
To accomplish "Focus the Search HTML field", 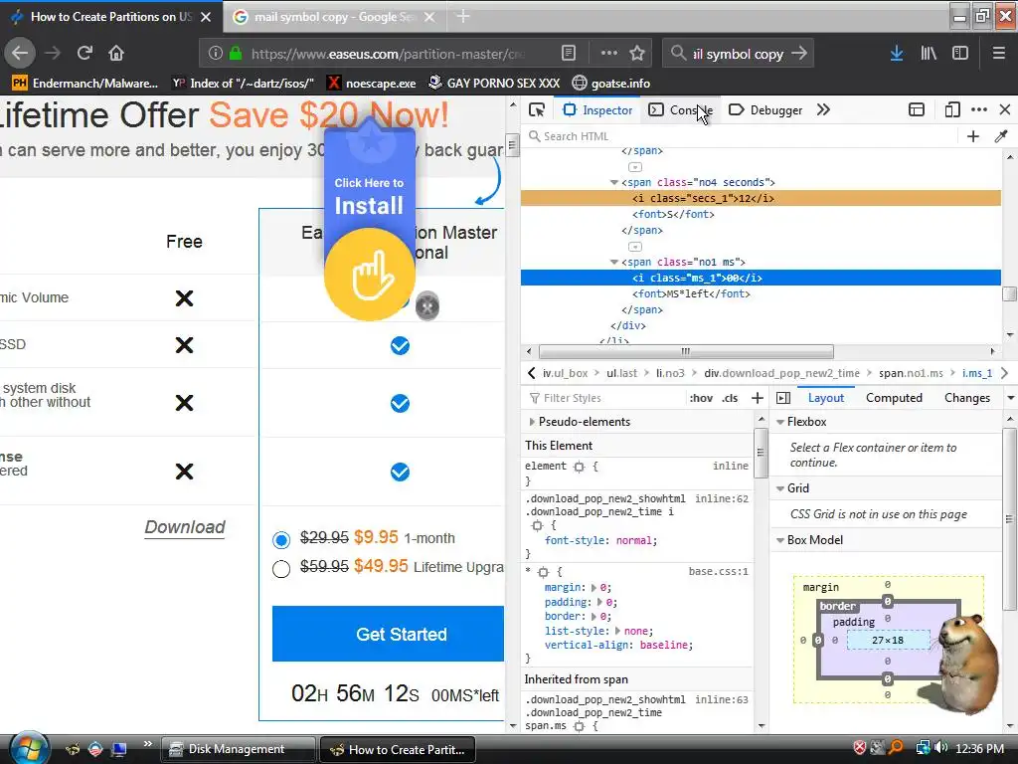I will pyautogui.click(x=740, y=136).
